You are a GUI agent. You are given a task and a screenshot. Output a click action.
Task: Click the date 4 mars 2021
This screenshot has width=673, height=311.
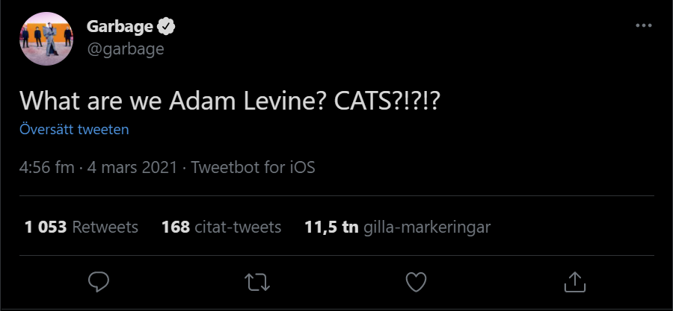point(133,167)
